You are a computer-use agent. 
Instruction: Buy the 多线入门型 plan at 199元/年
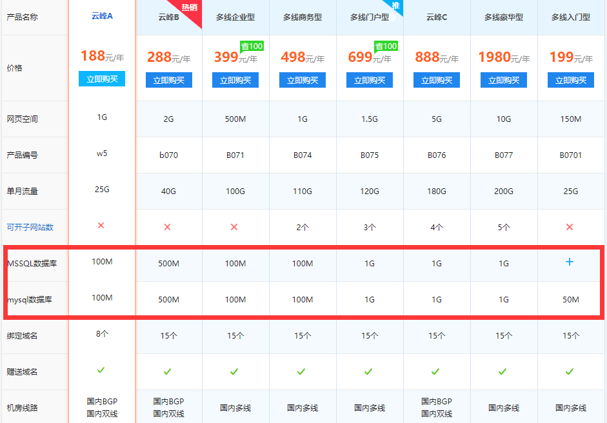point(570,81)
